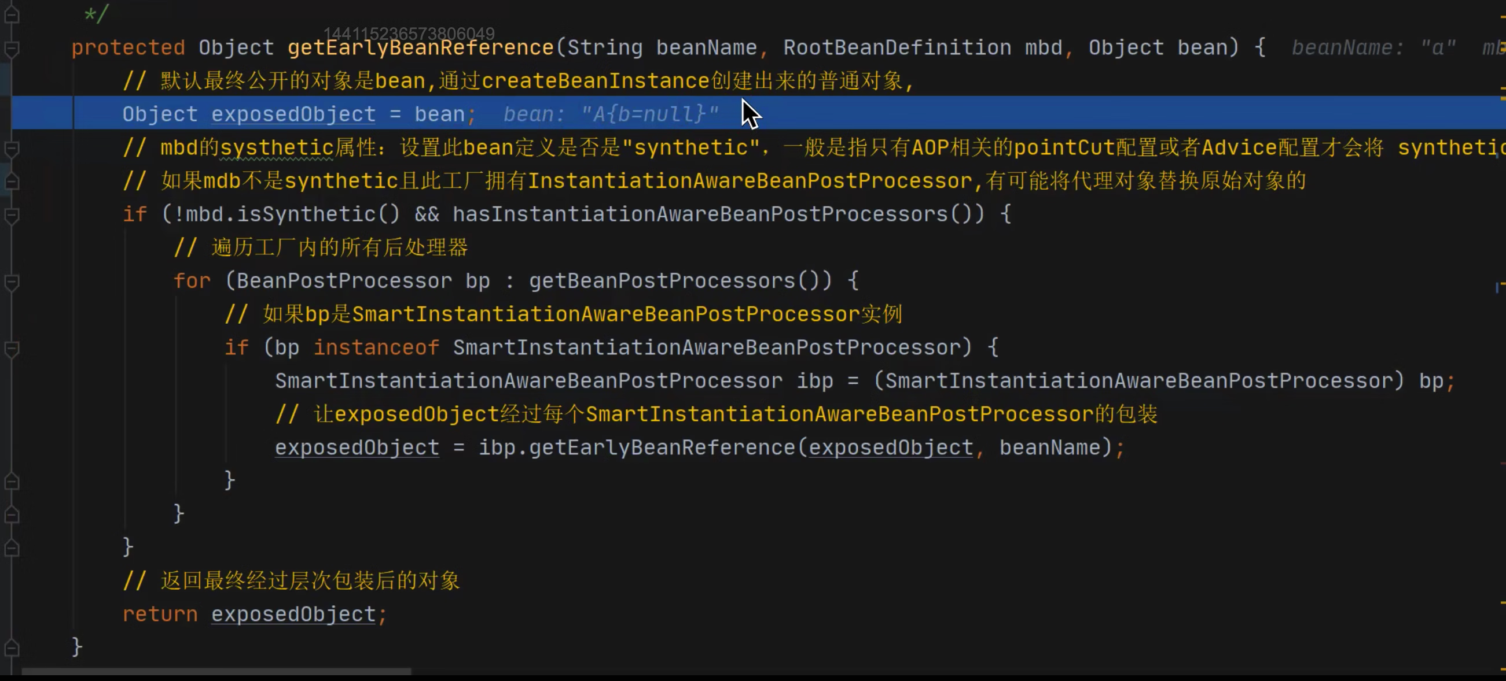Click 'exposedObject' in the return statement
This screenshot has width=1506, height=681.
[293, 613]
